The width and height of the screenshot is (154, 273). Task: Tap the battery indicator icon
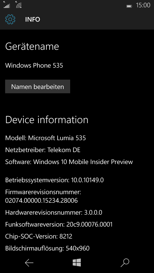pos(129,6)
